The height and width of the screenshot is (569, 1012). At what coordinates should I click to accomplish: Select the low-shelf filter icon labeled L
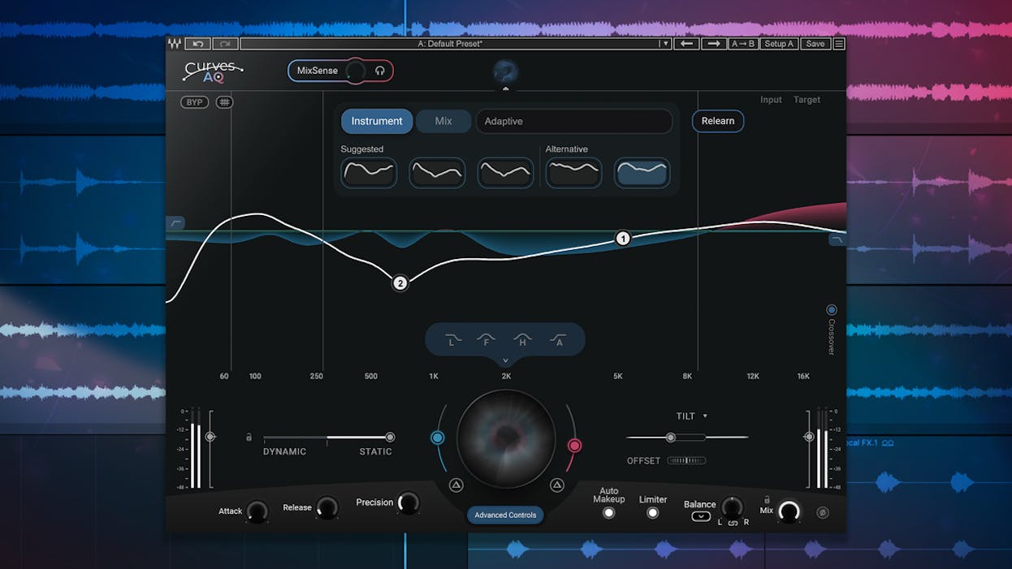(x=452, y=339)
